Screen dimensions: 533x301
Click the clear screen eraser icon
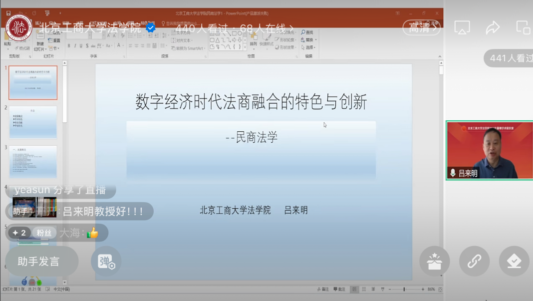click(x=514, y=261)
